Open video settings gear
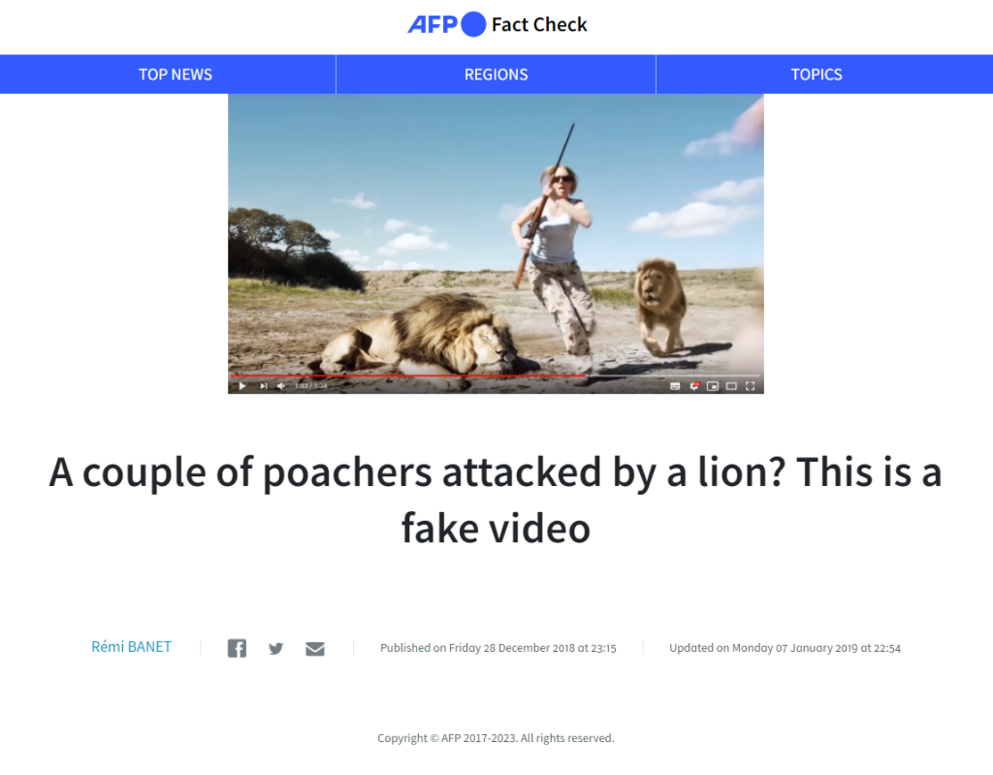The width and height of the screenshot is (993, 775). tap(694, 386)
